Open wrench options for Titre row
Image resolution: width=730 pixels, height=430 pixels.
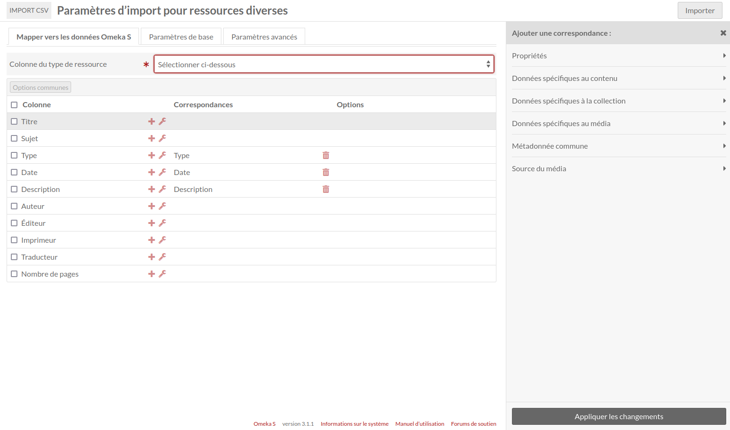pyautogui.click(x=162, y=121)
